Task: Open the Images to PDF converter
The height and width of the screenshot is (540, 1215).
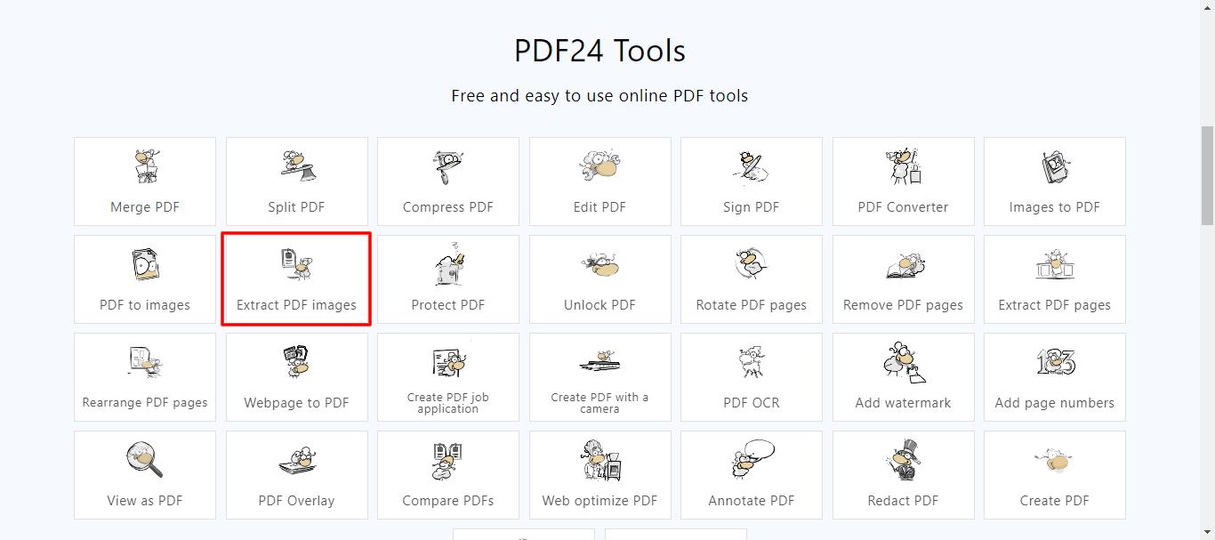Action: [x=1054, y=181]
